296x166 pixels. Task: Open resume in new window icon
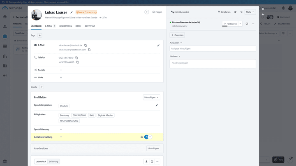point(152,161)
